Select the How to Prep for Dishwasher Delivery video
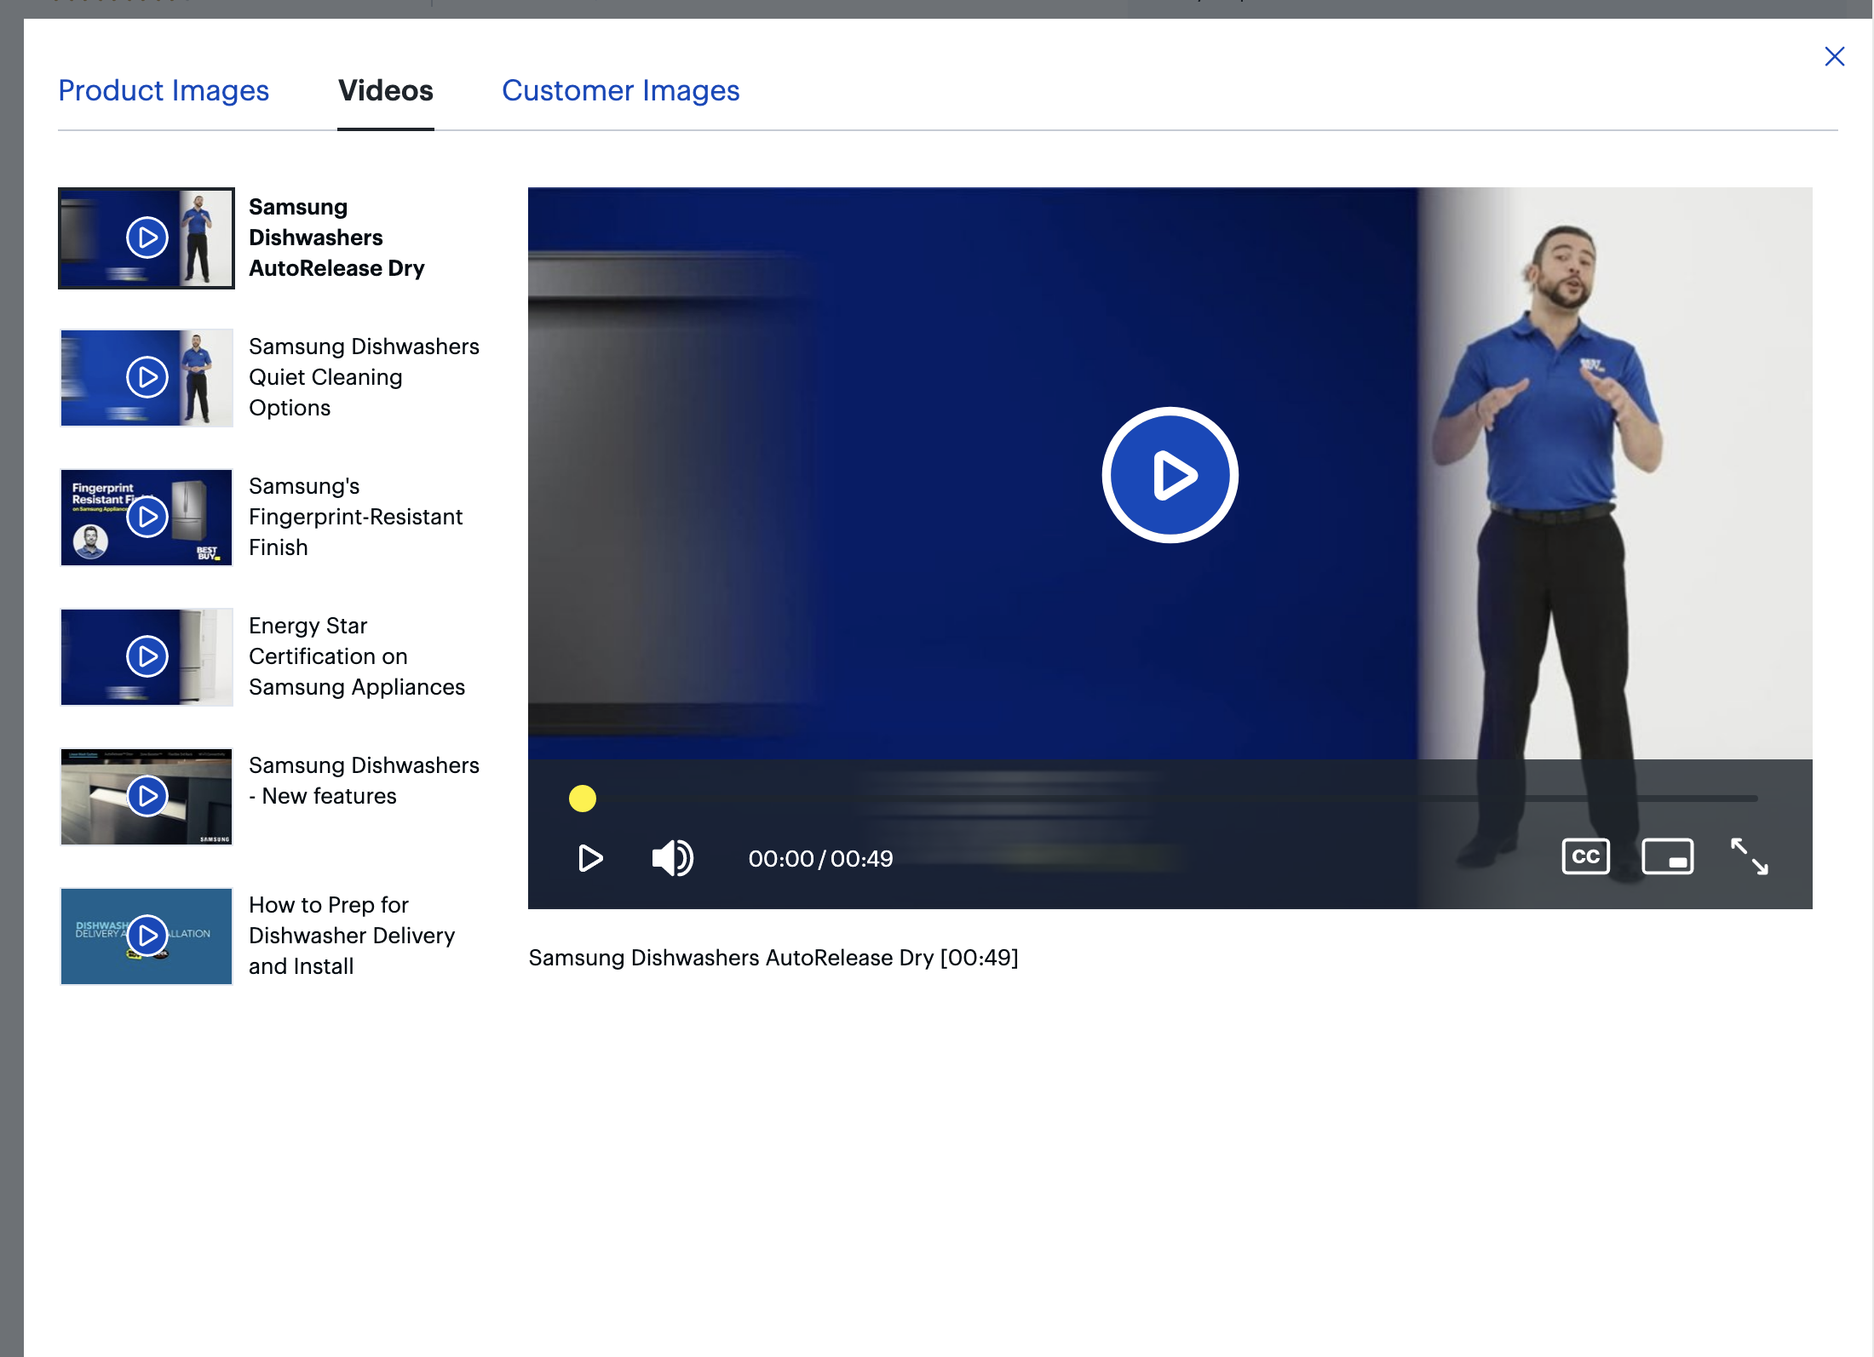This screenshot has height=1357, width=1874. (147, 936)
